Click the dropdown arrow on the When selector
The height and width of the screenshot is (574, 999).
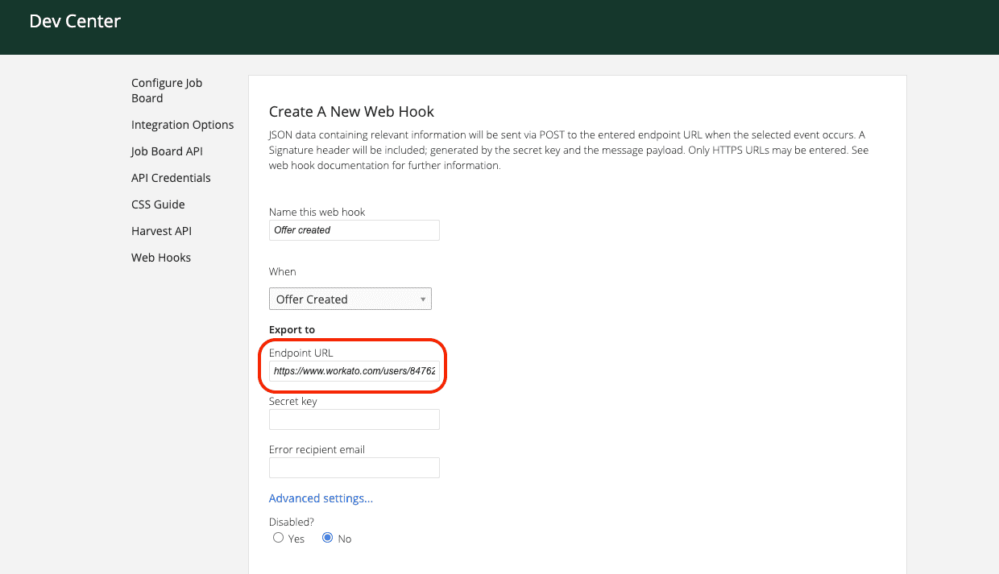pyautogui.click(x=422, y=298)
